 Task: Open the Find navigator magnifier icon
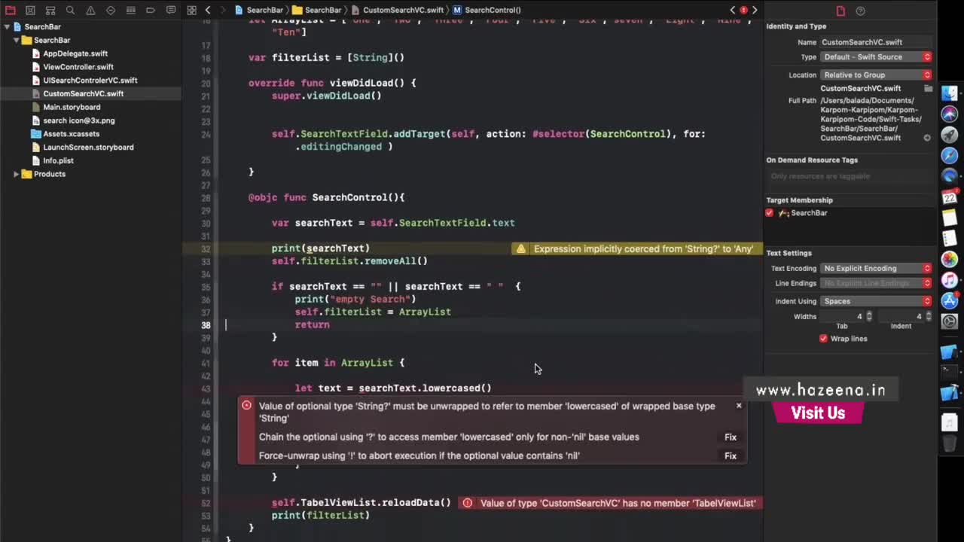(70, 10)
